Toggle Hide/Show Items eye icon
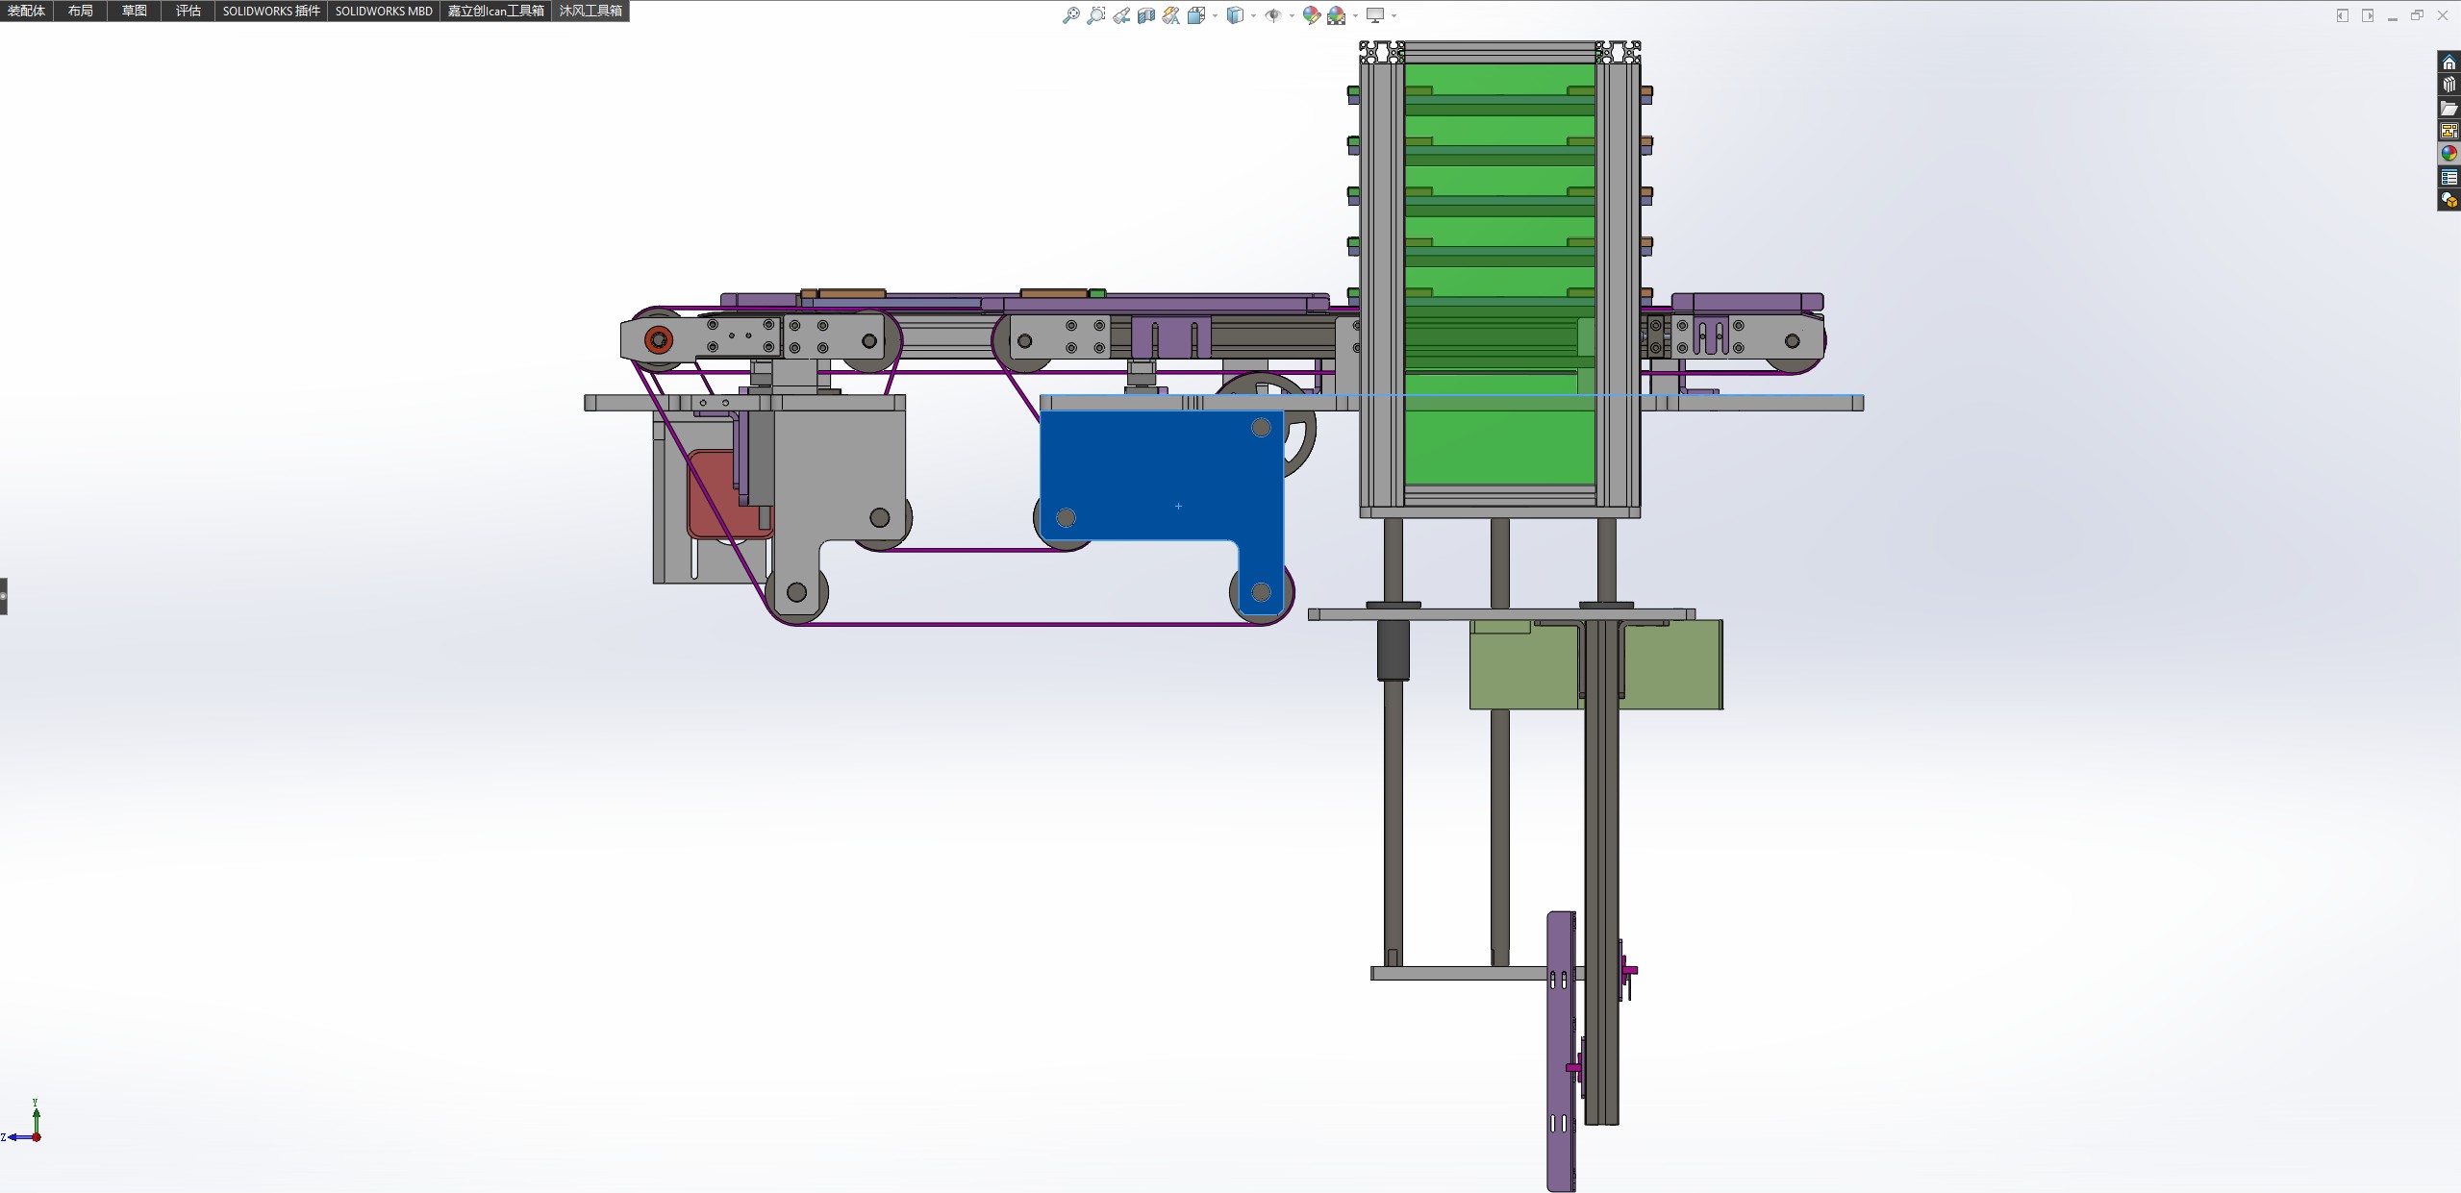This screenshot has height=1193, width=2461. pyautogui.click(x=1272, y=15)
